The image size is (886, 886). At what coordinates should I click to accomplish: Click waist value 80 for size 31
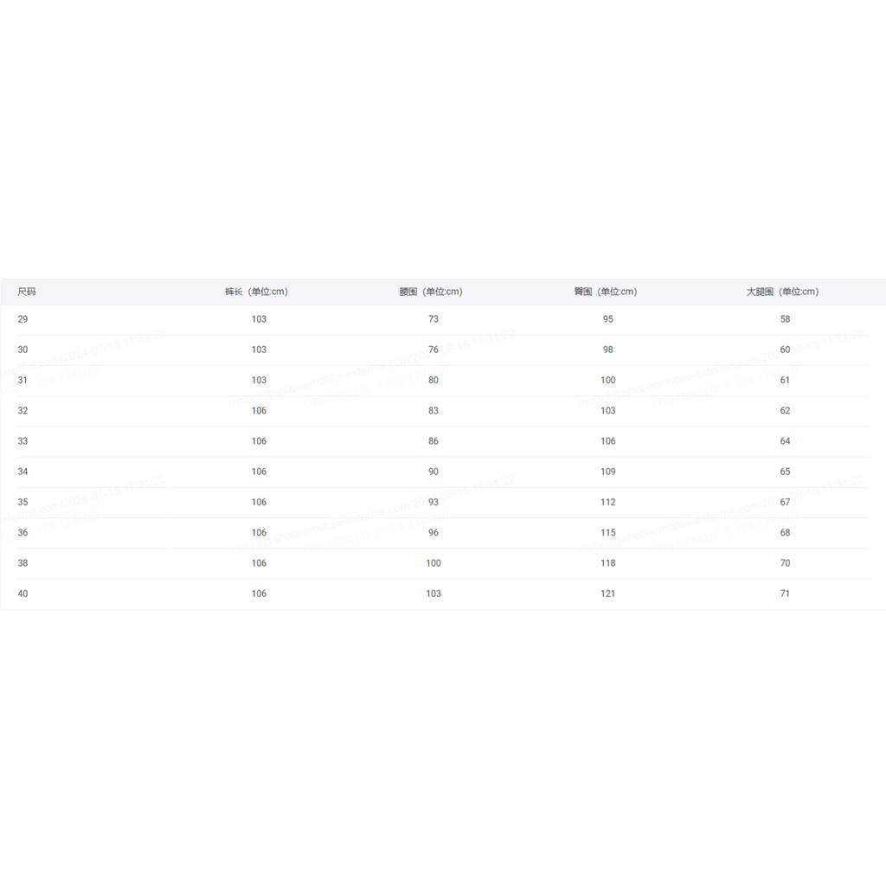tap(433, 380)
